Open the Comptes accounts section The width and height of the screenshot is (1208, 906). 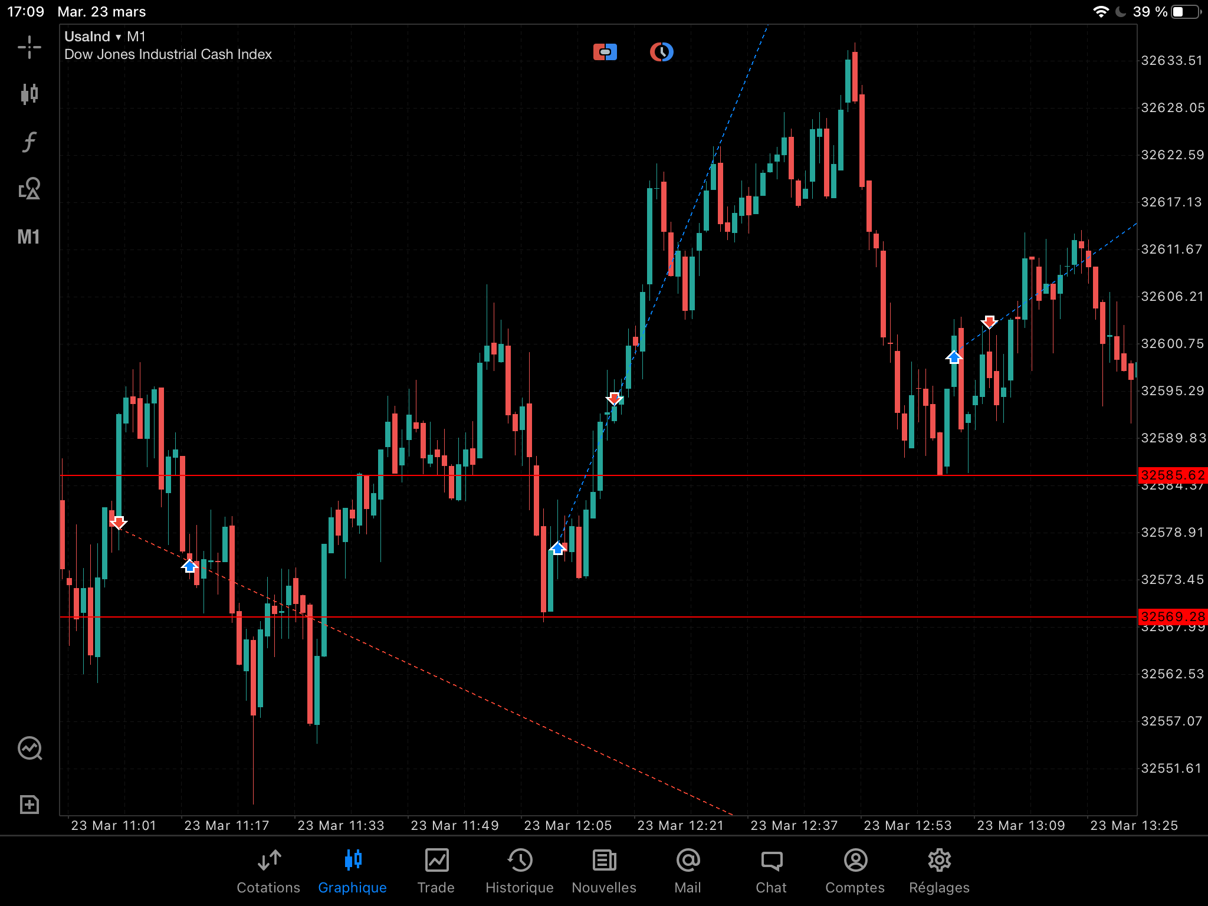point(855,872)
